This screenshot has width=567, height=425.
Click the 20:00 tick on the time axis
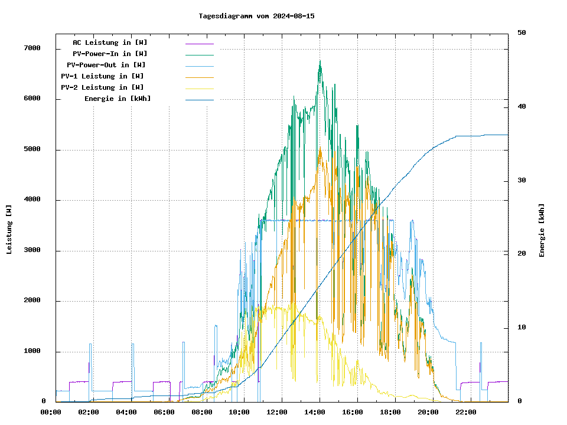tap(428, 412)
